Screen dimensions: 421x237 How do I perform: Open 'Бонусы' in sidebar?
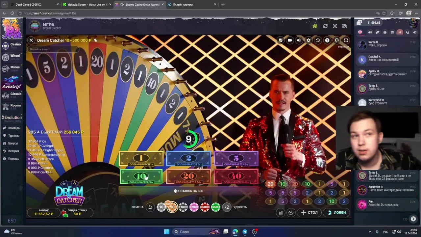tap(11, 144)
